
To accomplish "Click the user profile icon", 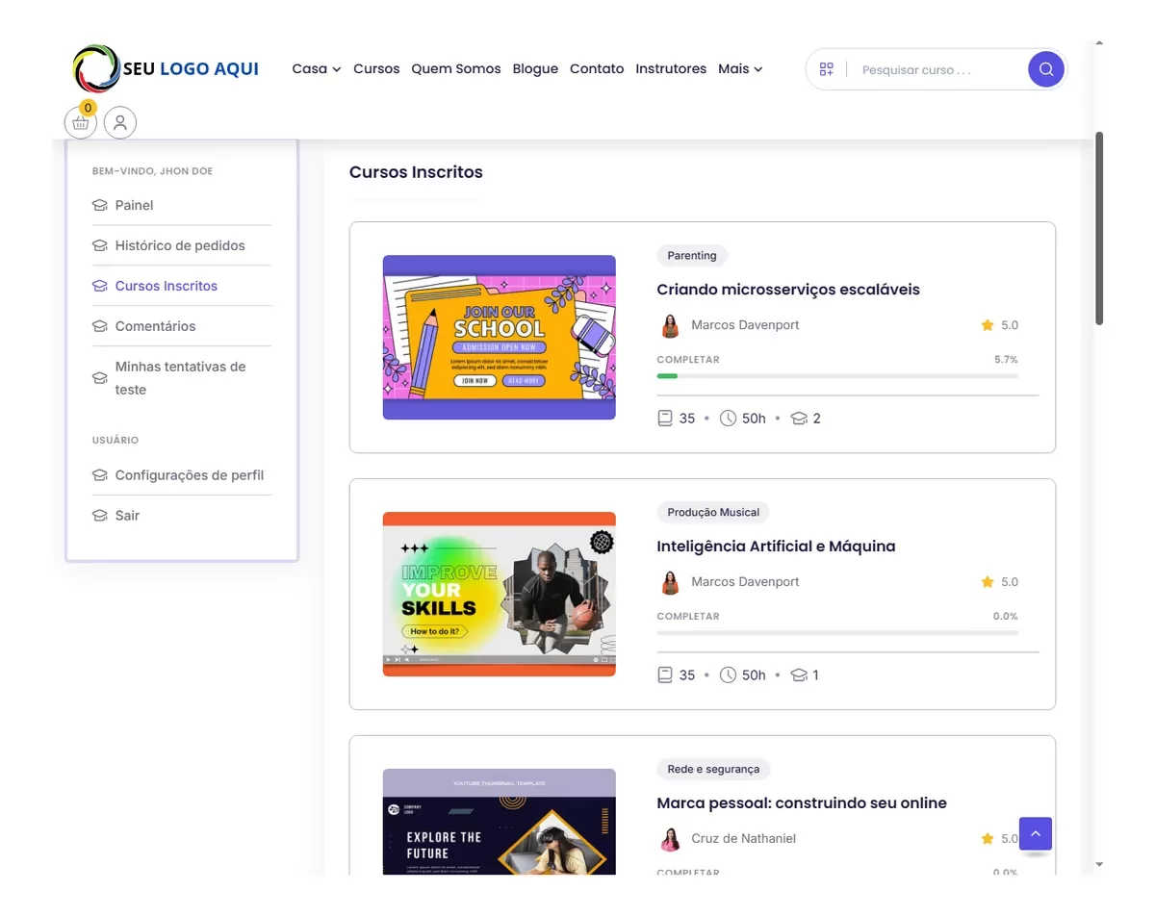I will 120,123.
